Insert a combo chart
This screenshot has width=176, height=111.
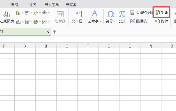(27, 22)
